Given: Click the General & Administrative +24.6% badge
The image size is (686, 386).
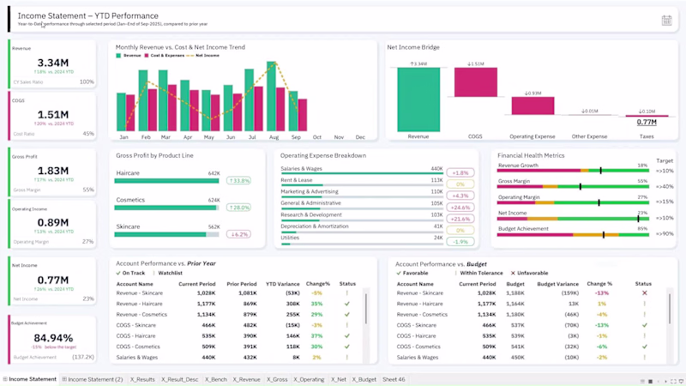Looking at the screenshot, I should click(460, 207).
